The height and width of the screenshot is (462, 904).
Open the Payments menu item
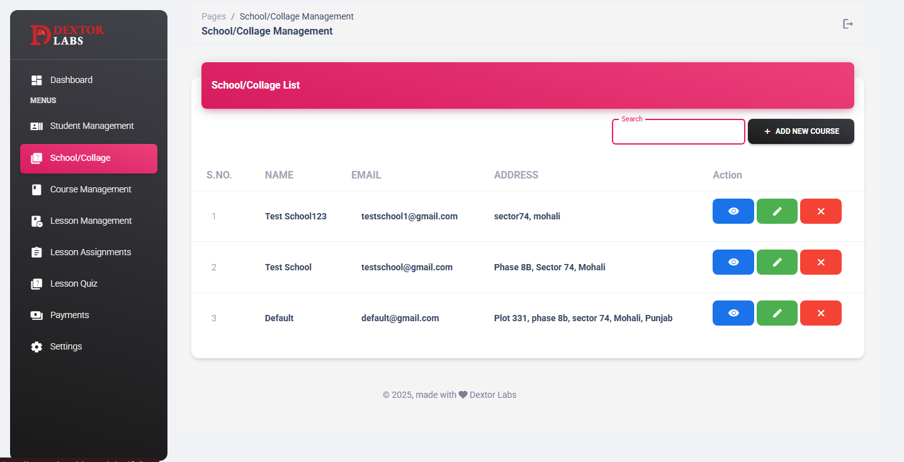point(69,315)
